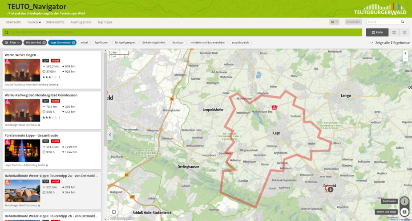Collapse the results panel with the arrow
The width and height of the screenshot is (412, 221).
(x=110, y=135)
